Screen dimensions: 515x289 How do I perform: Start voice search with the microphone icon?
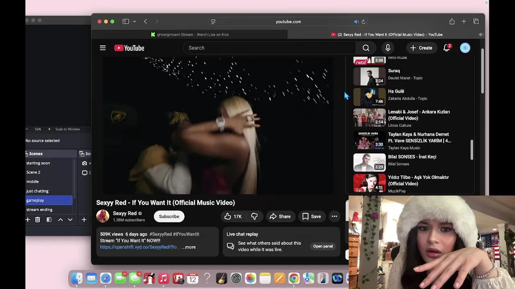388,48
